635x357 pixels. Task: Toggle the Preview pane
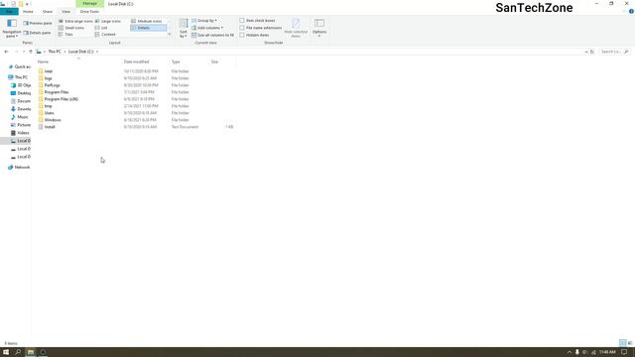pos(38,23)
